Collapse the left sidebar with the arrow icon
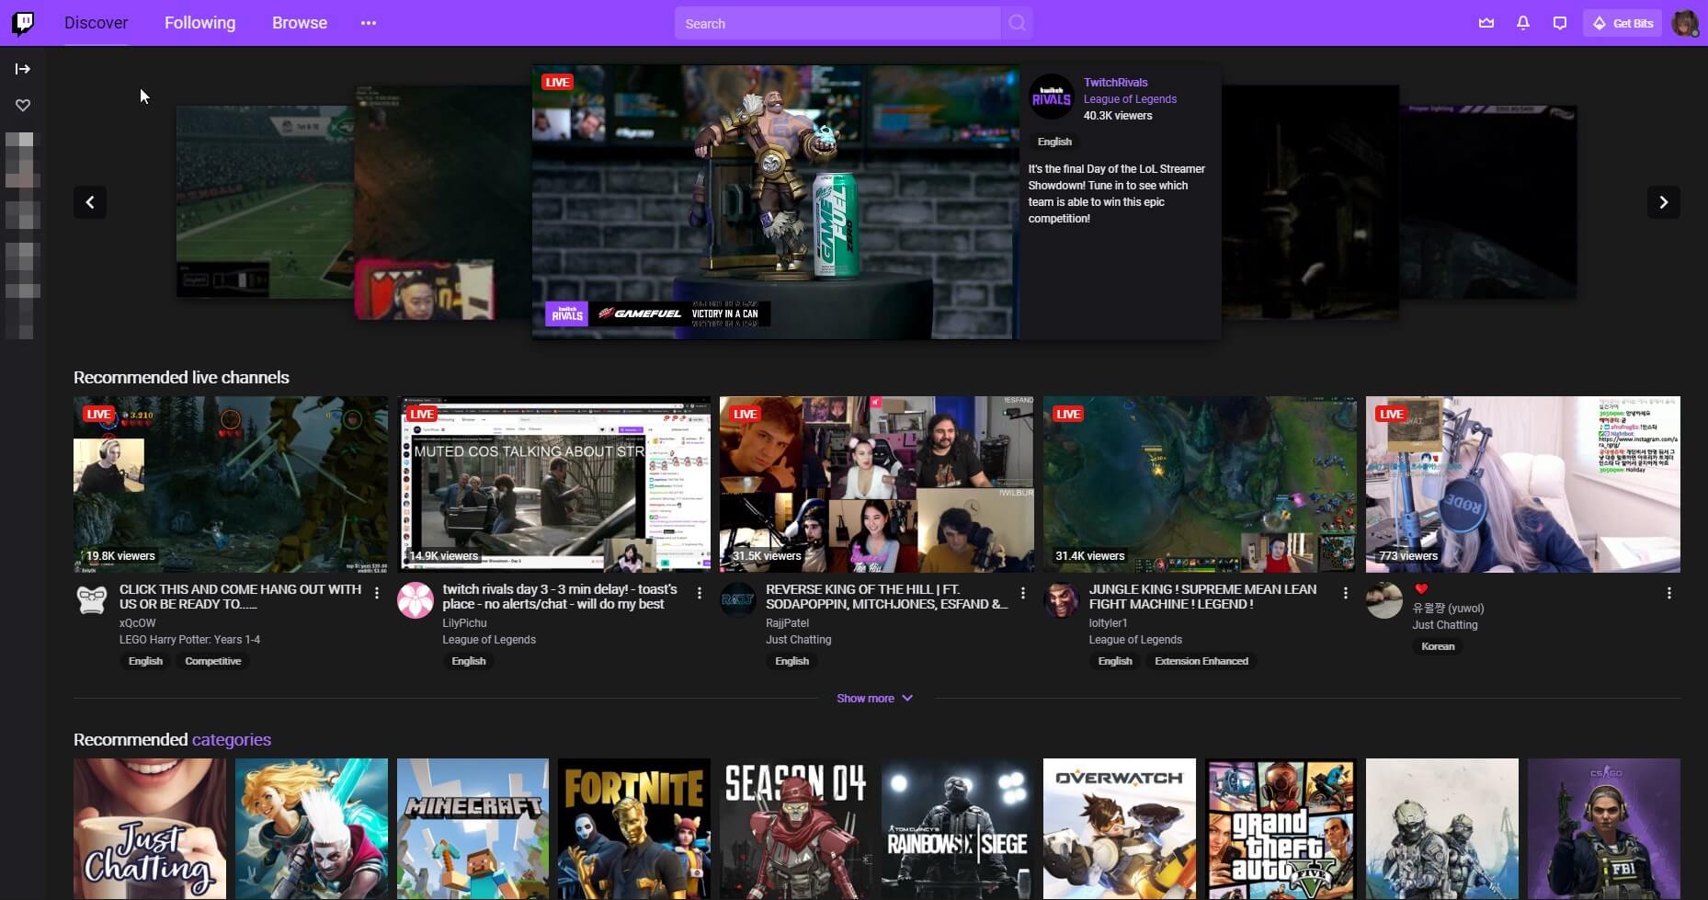 [22, 67]
